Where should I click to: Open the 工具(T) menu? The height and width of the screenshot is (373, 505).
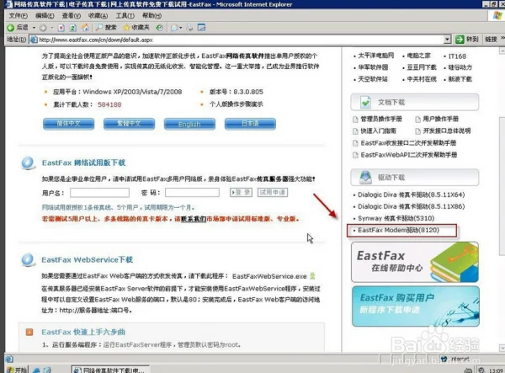pos(125,16)
